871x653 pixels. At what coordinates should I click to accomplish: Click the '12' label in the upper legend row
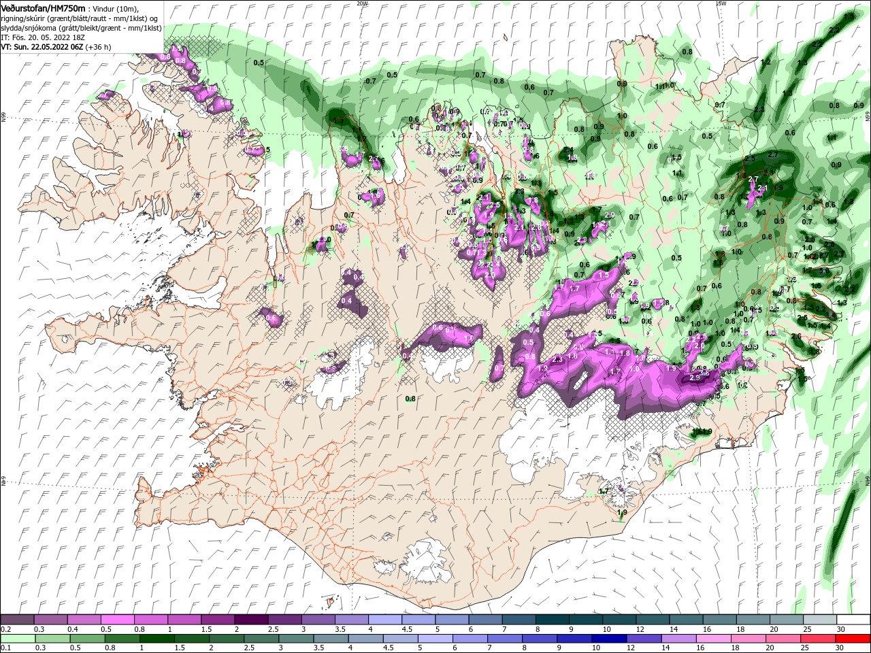pyautogui.click(x=640, y=629)
